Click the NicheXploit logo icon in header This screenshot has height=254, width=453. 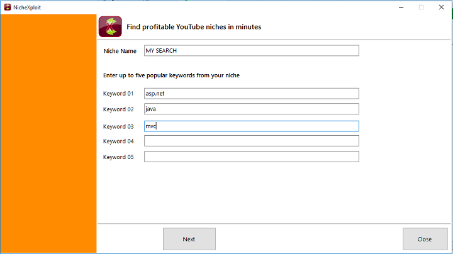[x=110, y=26]
